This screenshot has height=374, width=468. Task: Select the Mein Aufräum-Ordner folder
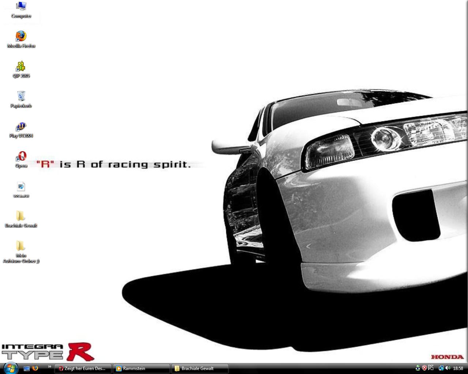[x=21, y=252]
